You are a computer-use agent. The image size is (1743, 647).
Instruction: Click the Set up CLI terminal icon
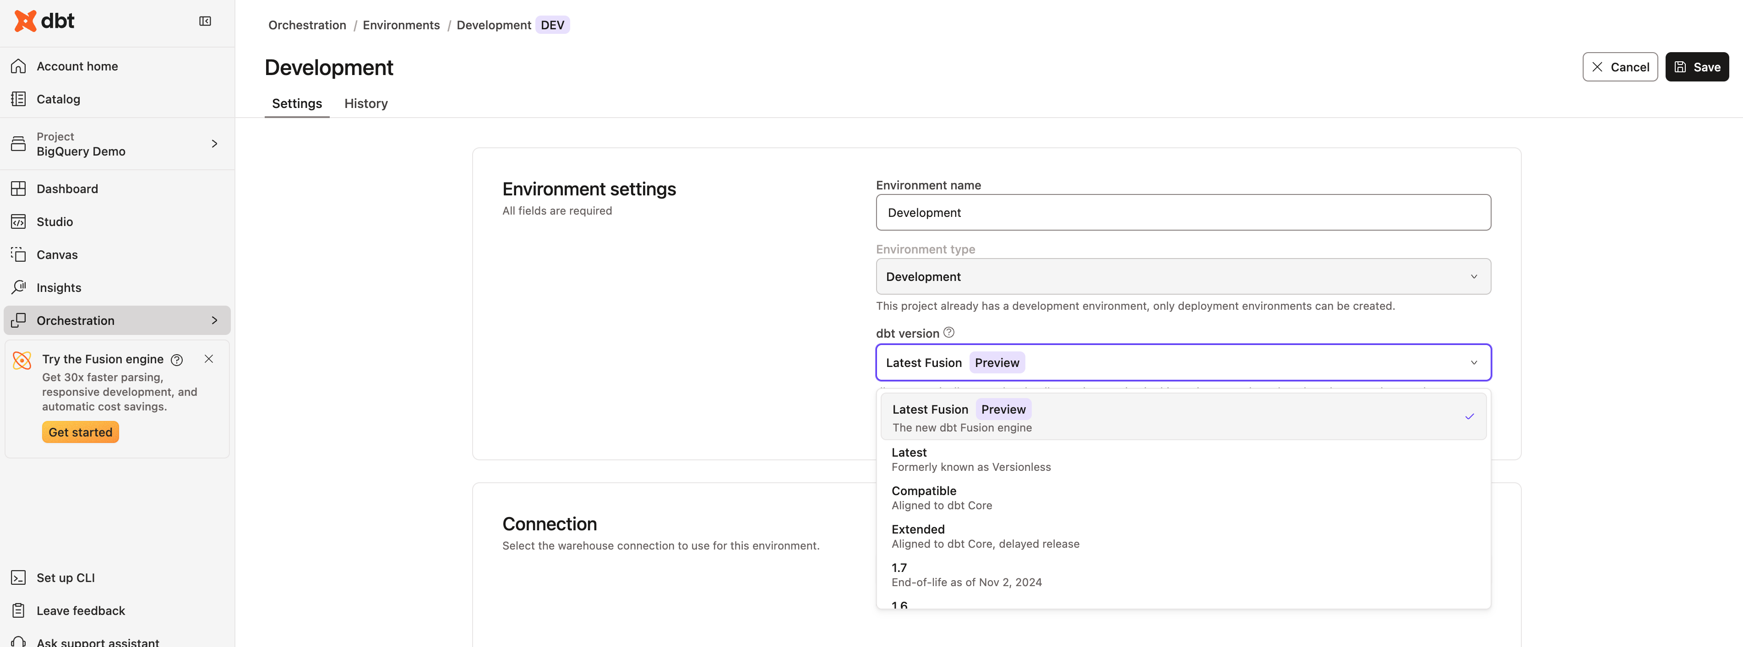tap(19, 577)
